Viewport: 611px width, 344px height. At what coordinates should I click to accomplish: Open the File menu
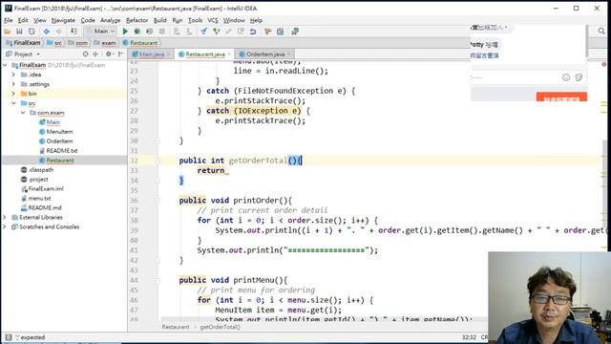[x=9, y=20]
